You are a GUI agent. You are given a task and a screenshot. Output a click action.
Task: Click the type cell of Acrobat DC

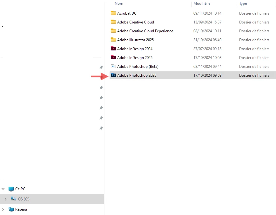[254, 13]
